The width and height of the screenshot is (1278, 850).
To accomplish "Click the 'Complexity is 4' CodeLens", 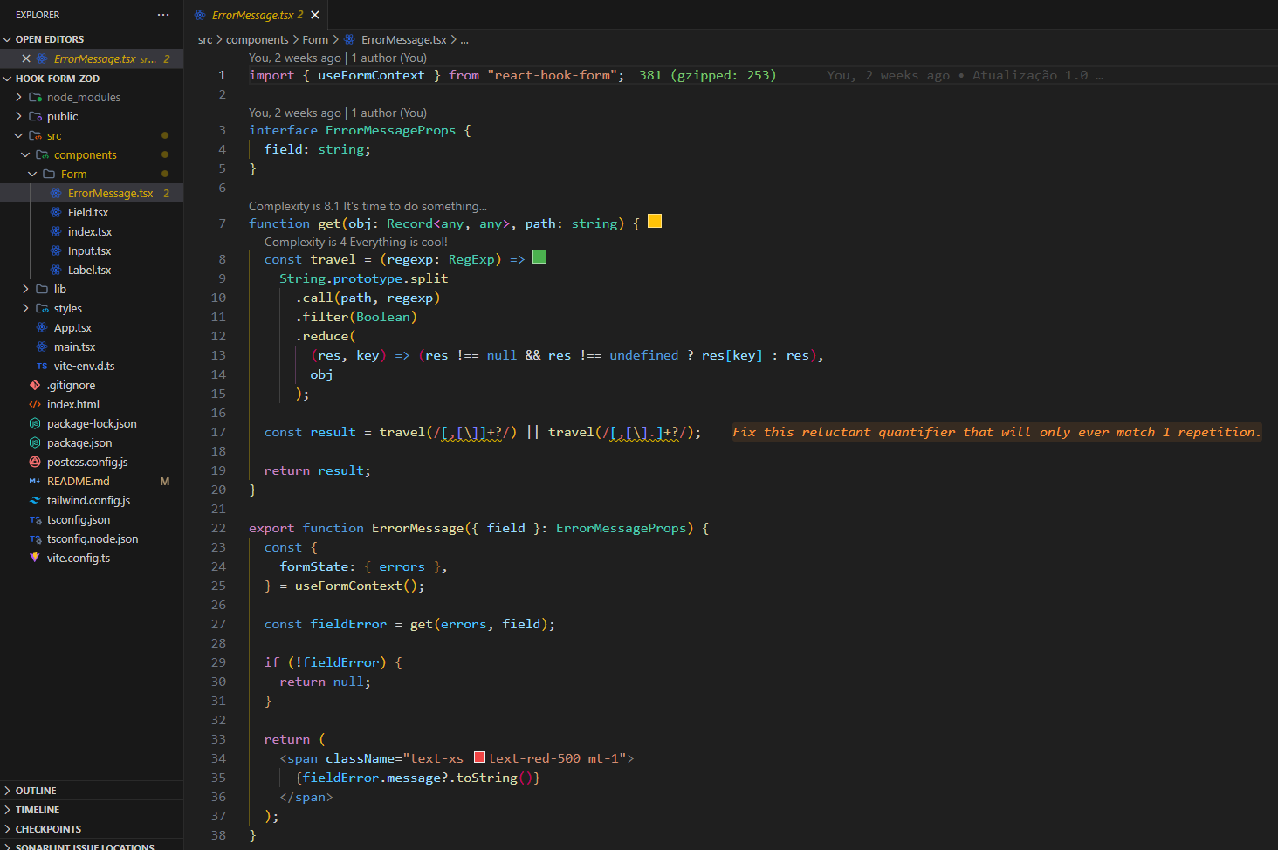I will click(355, 242).
